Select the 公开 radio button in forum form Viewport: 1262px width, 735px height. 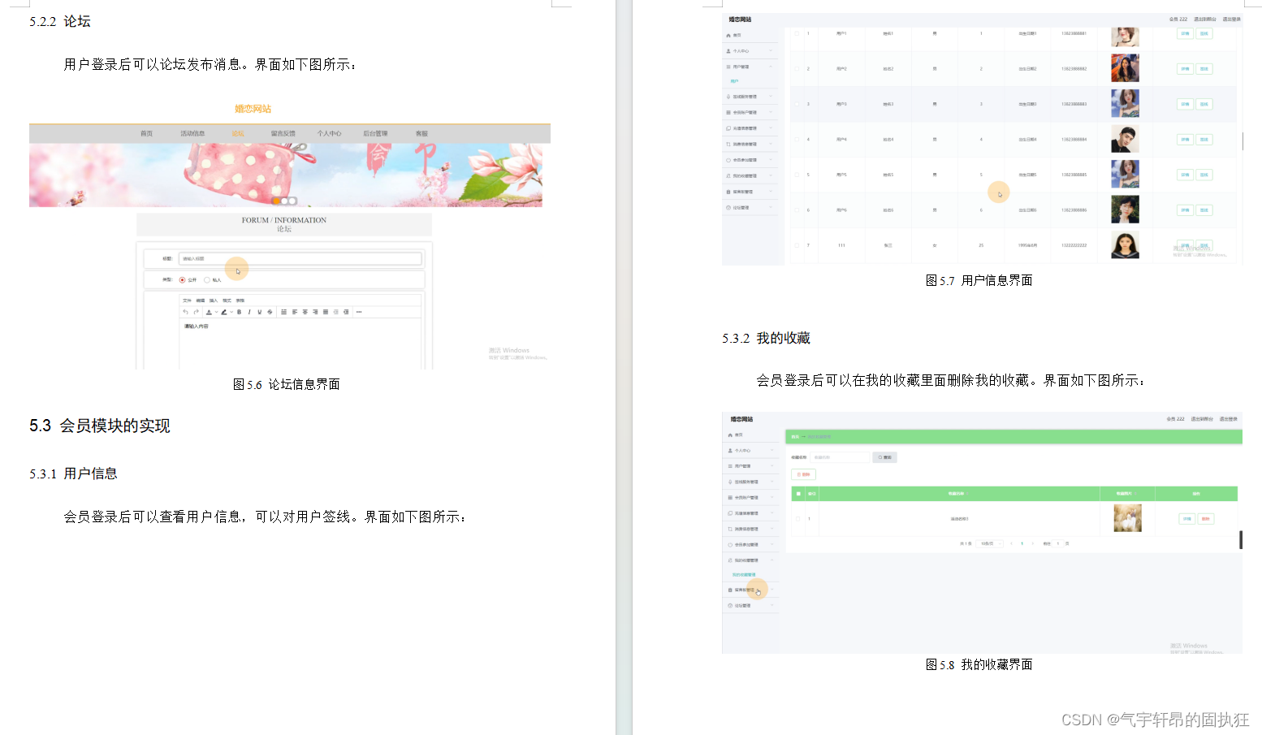click(182, 280)
